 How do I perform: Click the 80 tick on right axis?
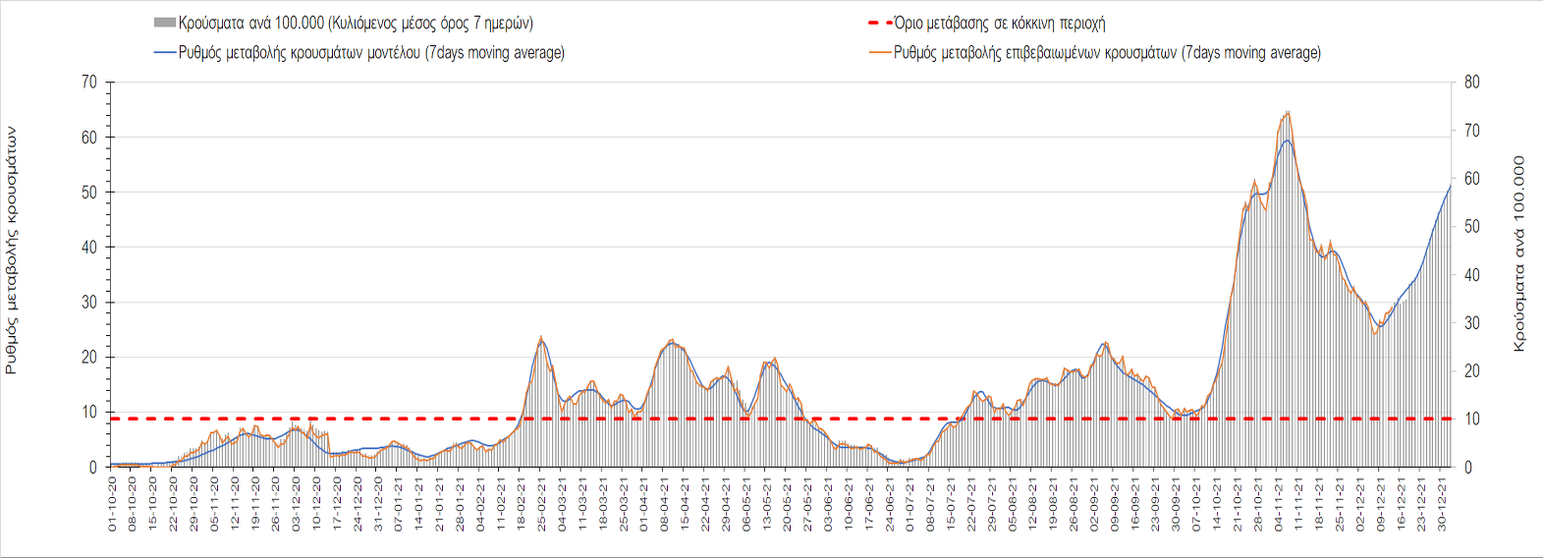(1472, 83)
